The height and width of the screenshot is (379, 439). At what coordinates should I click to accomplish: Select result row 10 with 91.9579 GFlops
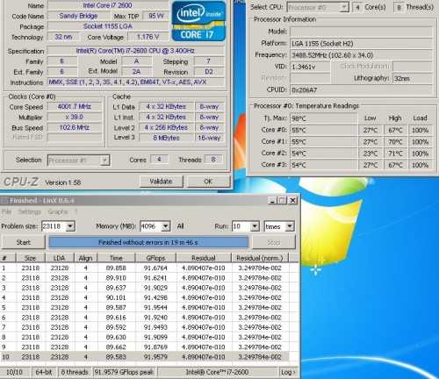[x=145, y=357]
